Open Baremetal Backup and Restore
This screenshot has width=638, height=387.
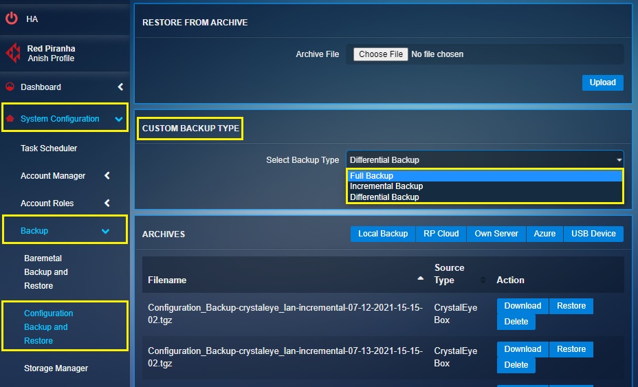(x=45, y=272)
